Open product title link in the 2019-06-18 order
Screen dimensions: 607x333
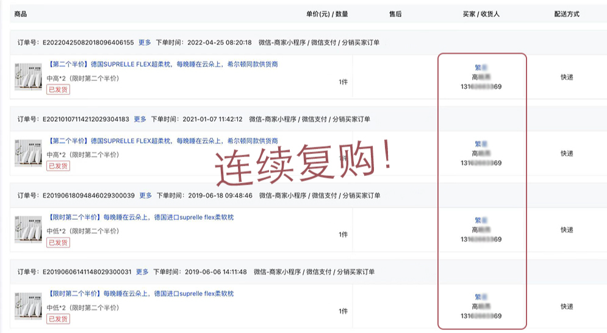[140, 217]
